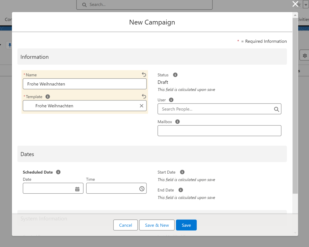This screenshot has width=309, height=247.
Task: Click the Save & New button
Action: pos(157,225)
